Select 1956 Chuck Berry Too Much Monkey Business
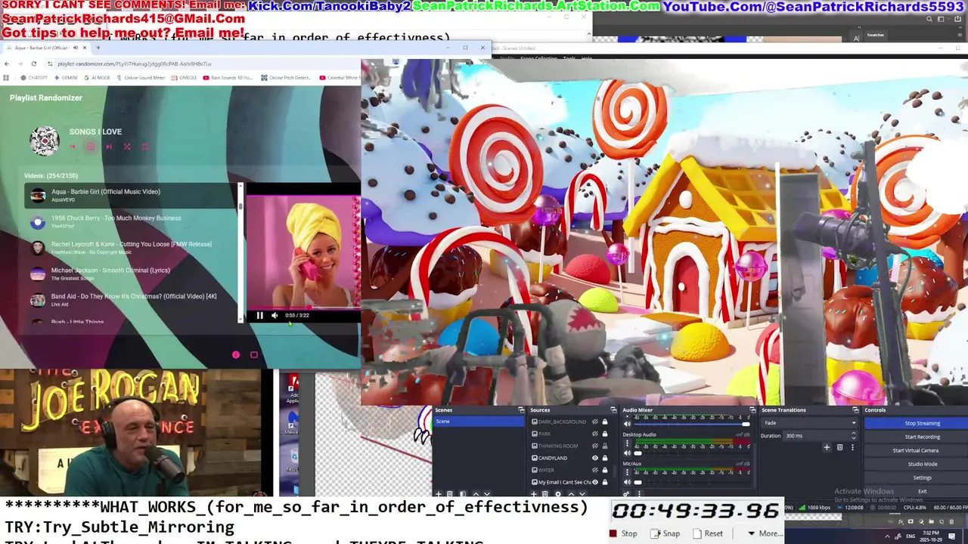This screenshot has height=544, width=968. pos(131,221)
